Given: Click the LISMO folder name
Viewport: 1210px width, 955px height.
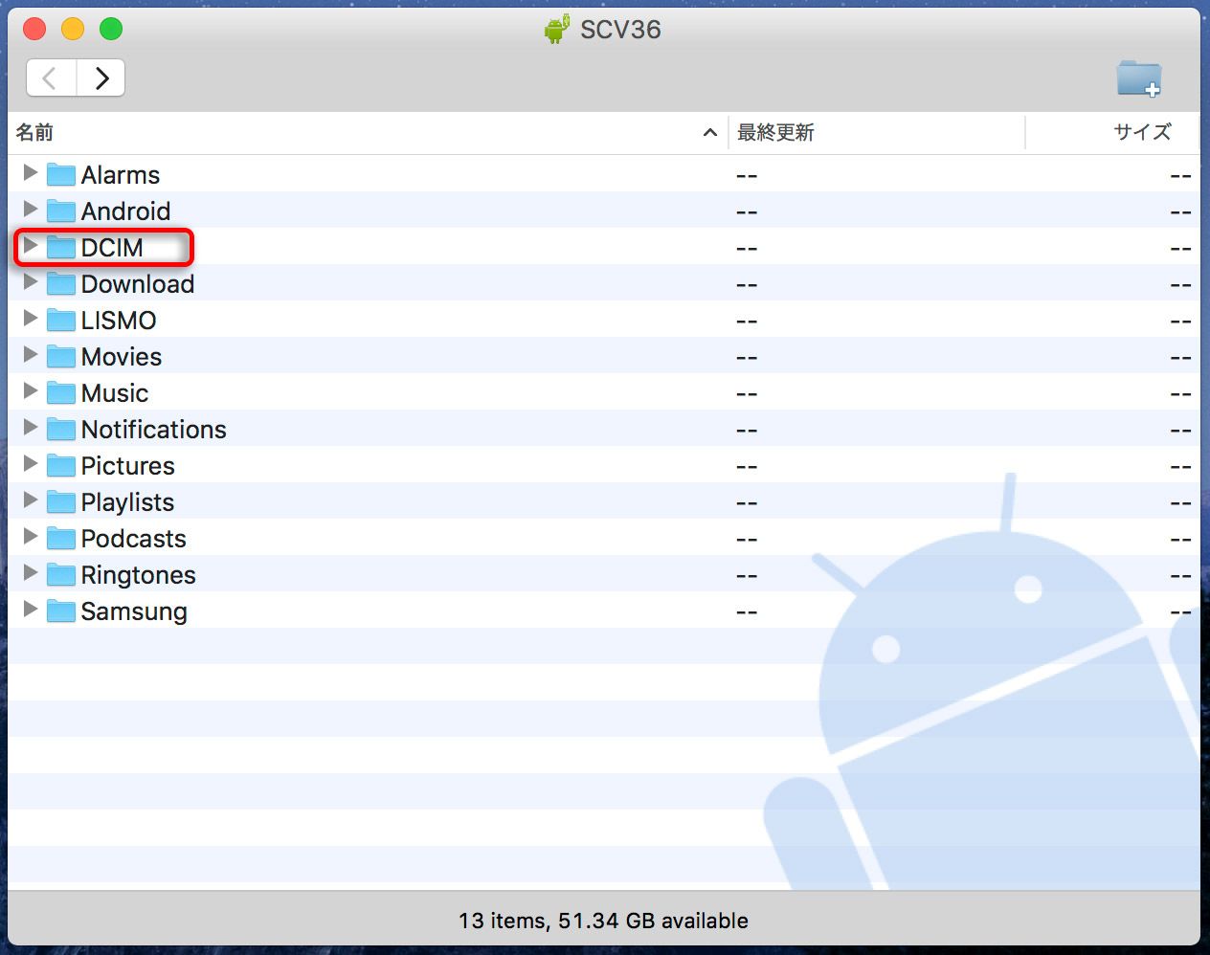Looking at the screenshot, I should [119, 321].
